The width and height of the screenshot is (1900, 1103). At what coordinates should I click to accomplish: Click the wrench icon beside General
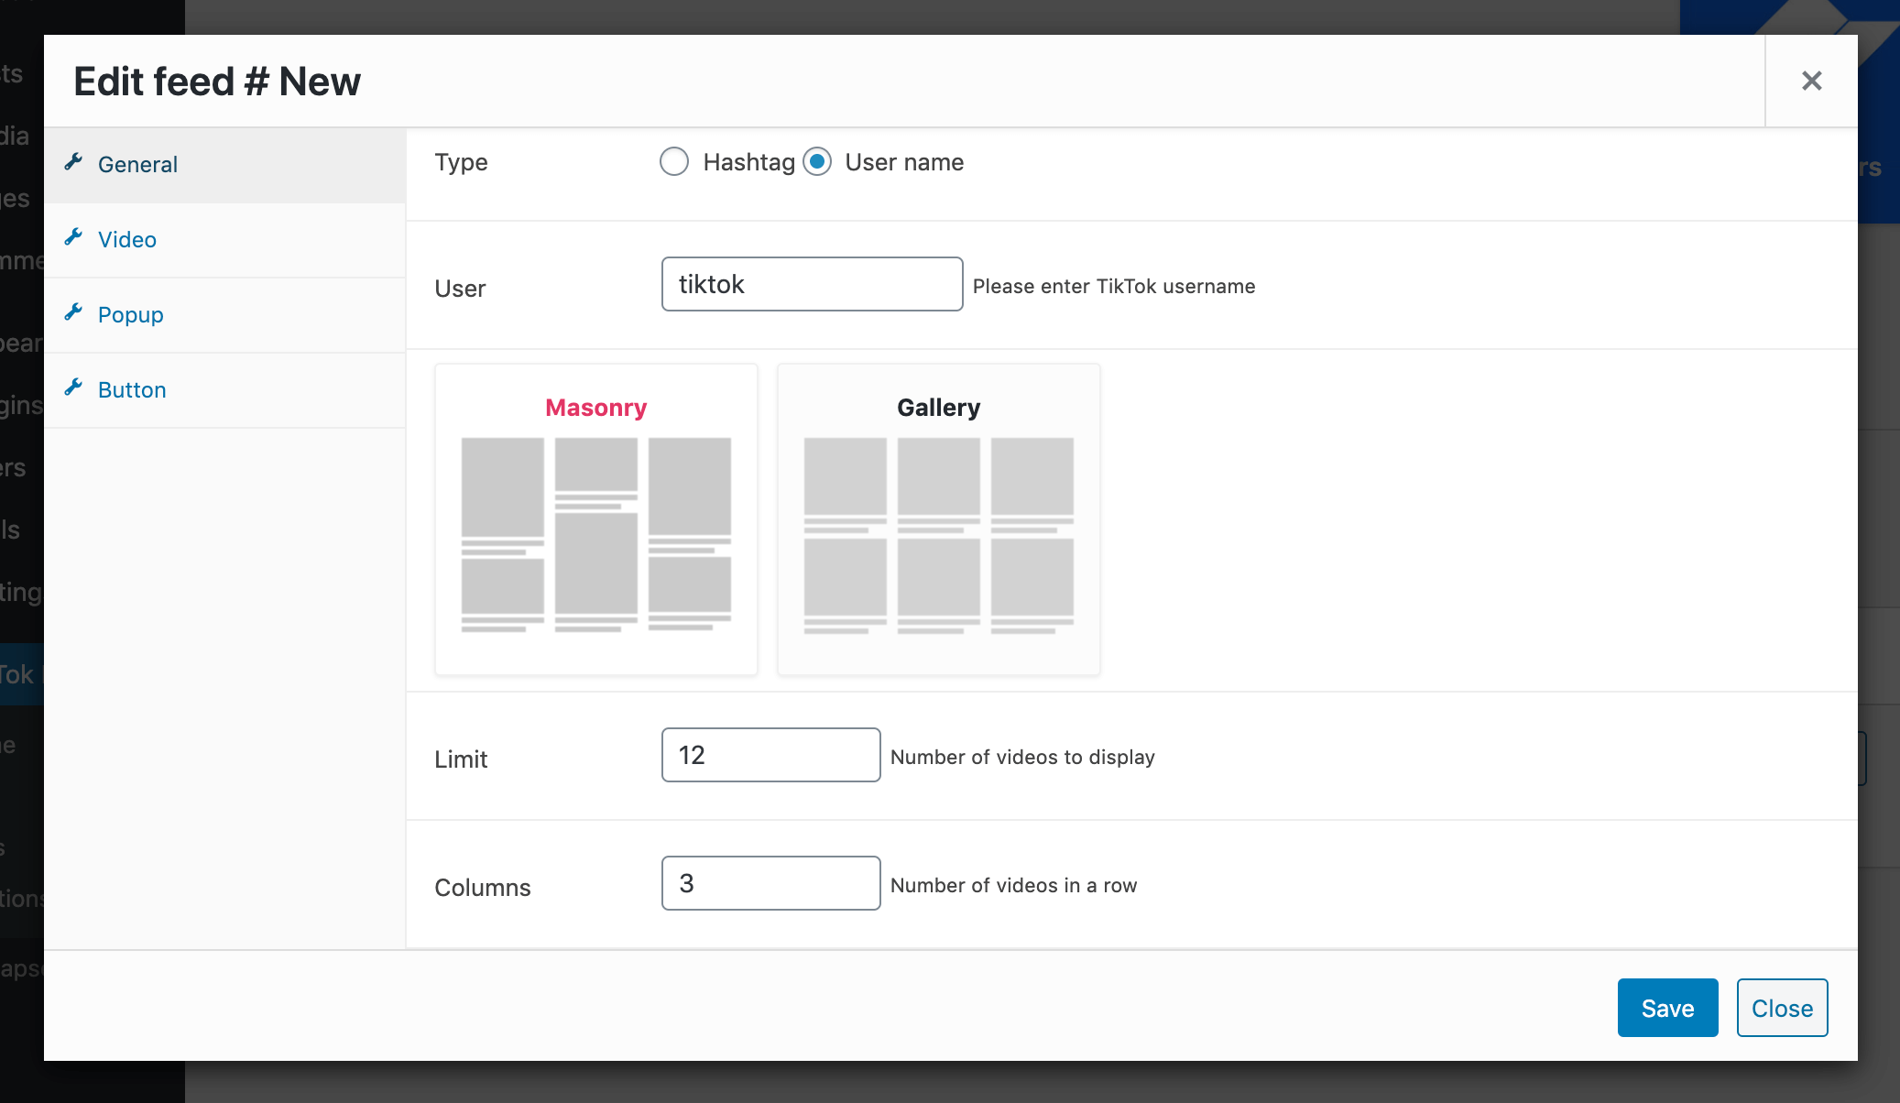click(x=74, y=162)
